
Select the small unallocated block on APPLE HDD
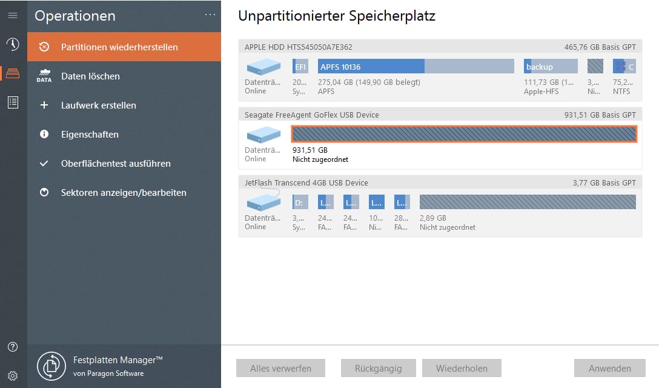click(x=595, y=67)
